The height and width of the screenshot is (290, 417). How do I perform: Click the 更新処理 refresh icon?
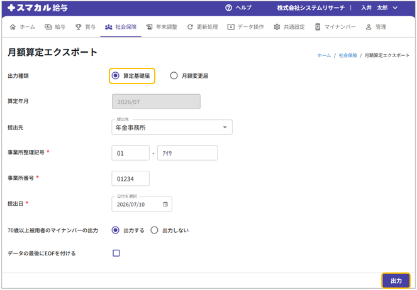pyautogui.click(x=190, y=27)
